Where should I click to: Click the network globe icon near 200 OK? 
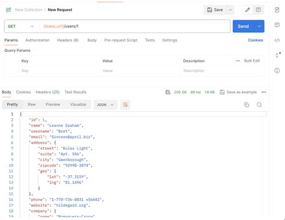168,92
